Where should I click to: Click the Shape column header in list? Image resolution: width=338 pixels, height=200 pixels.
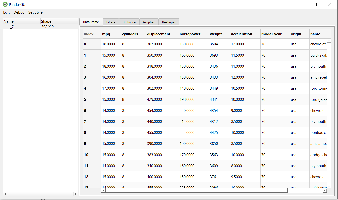[46, 21]
